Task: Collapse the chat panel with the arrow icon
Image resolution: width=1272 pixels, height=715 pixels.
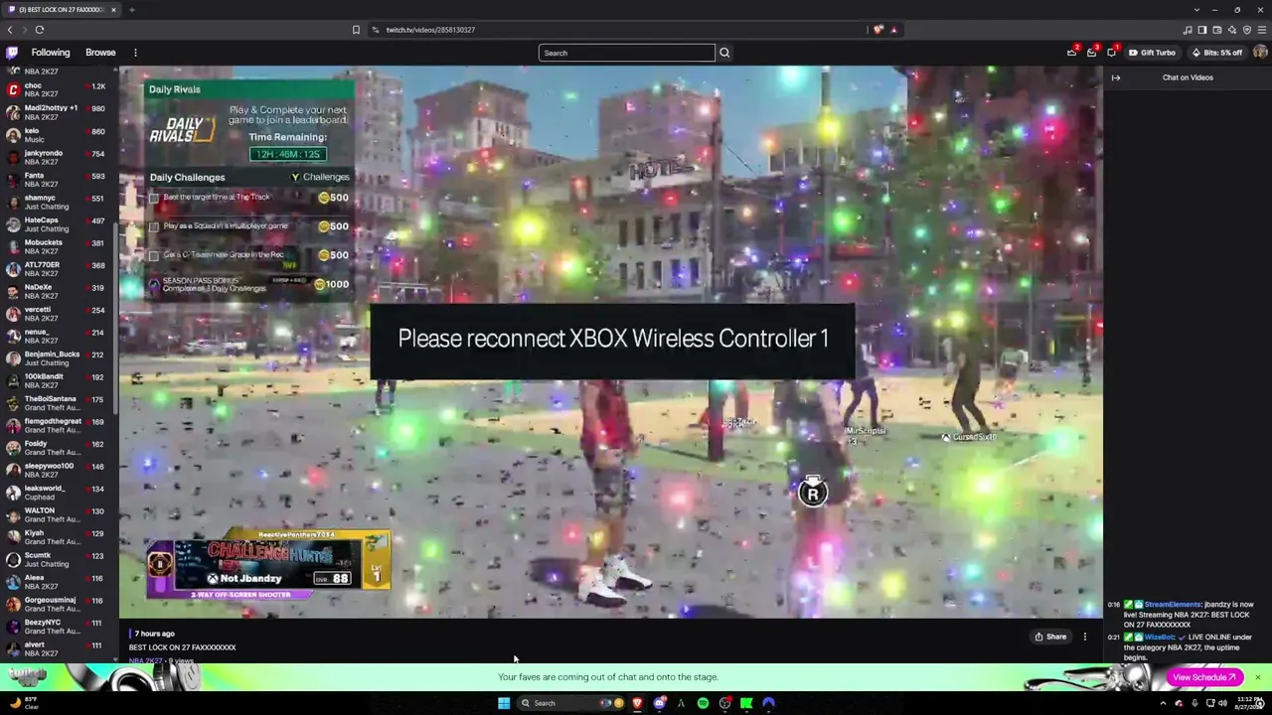Action: [x=1116, y=77]
